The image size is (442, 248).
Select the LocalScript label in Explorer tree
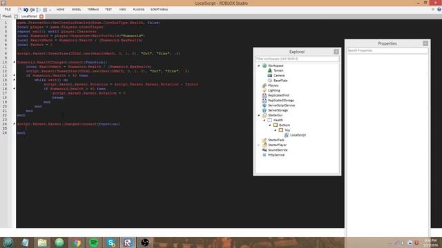[298, 135]
